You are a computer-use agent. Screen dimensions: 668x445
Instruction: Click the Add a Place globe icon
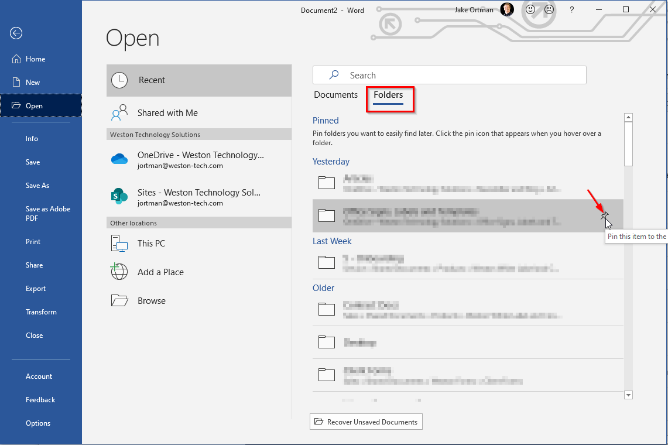(x=119, y=272)
